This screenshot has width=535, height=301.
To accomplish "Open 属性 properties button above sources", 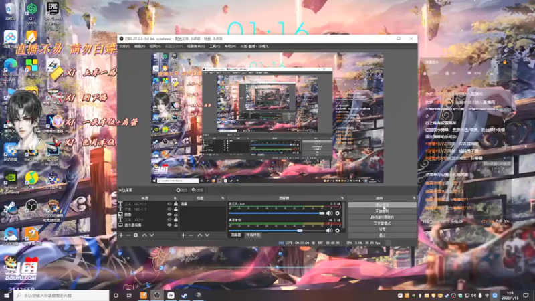I will point(181,190).
